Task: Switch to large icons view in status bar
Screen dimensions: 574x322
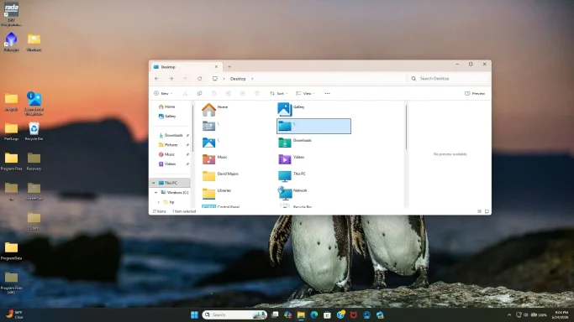Action: (487, 211)
